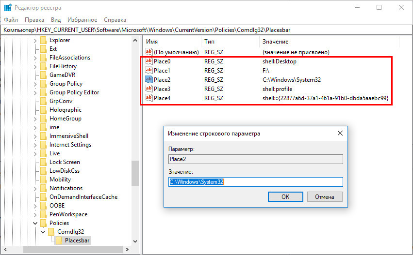Click the Параметр field showing Place2
Screen dimensions: 413x255
click(255, 159)
